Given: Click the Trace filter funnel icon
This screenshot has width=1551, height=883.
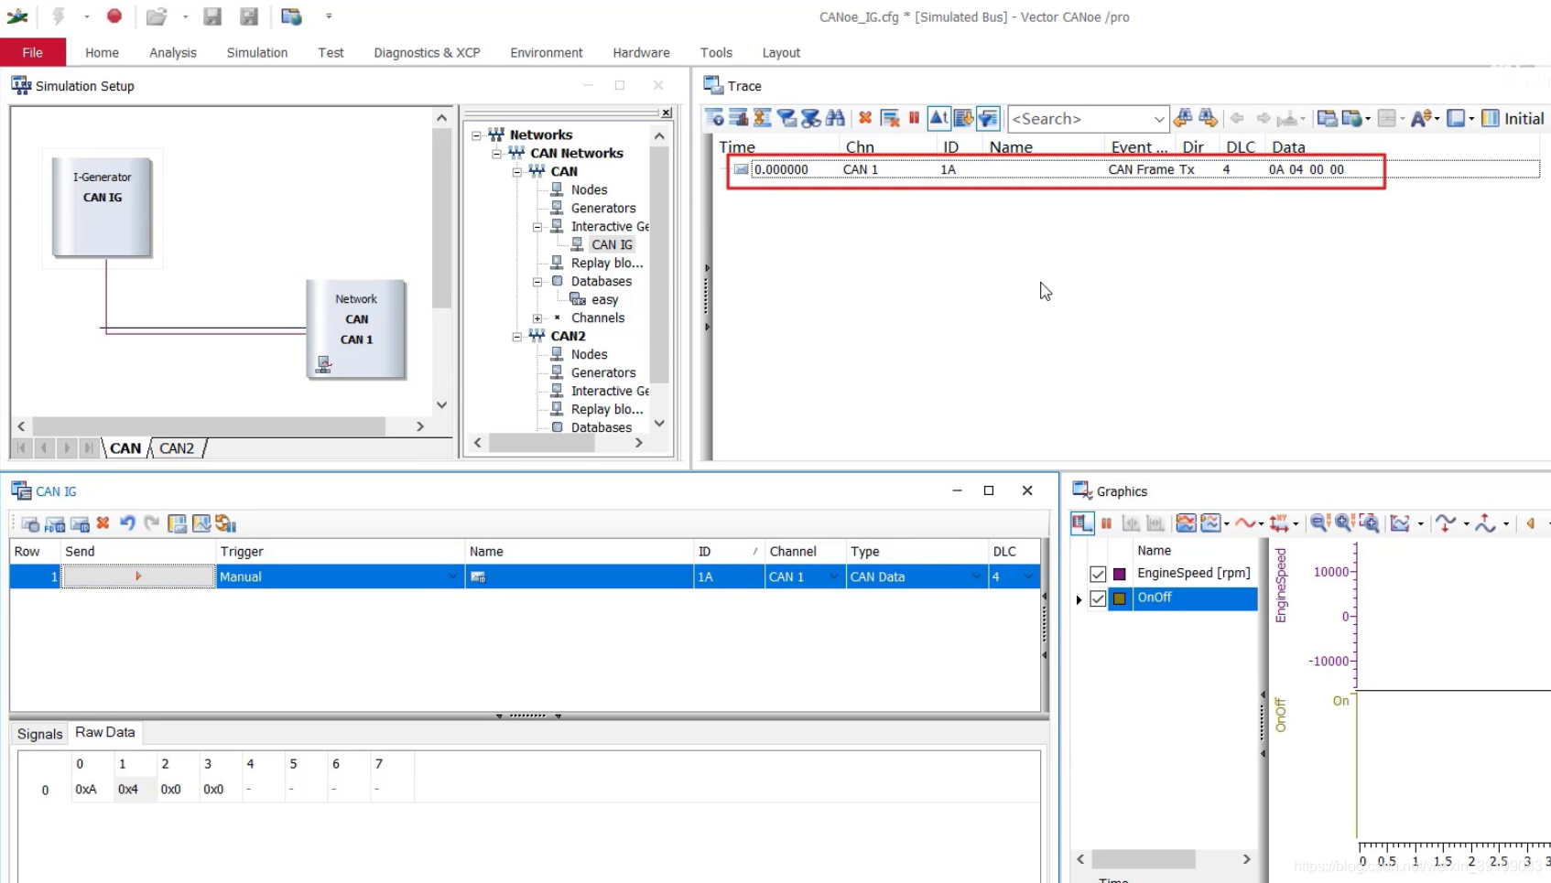Looking at the screenshot, I should (988, 118).
